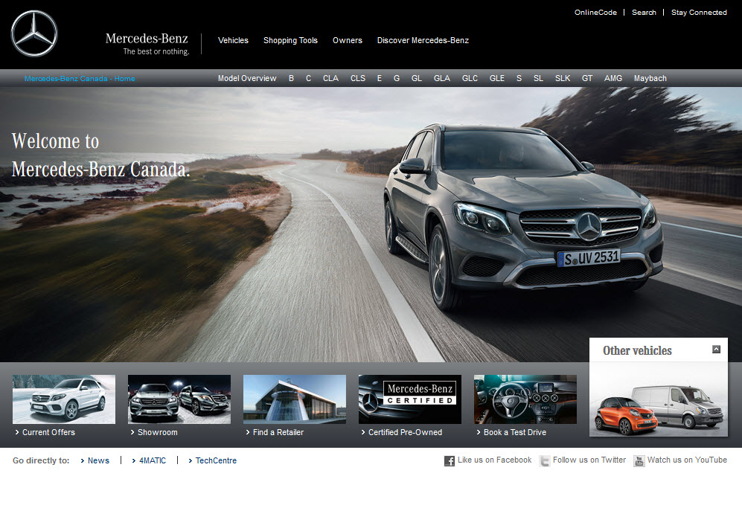The width and height of the screenshot is (742, 508).
Task: Select the GL model class
Action: click(417, 78)
